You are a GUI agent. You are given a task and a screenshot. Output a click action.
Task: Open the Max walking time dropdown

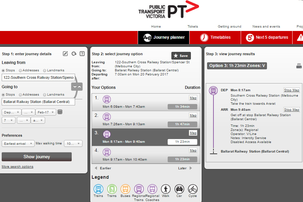point(73,143)
